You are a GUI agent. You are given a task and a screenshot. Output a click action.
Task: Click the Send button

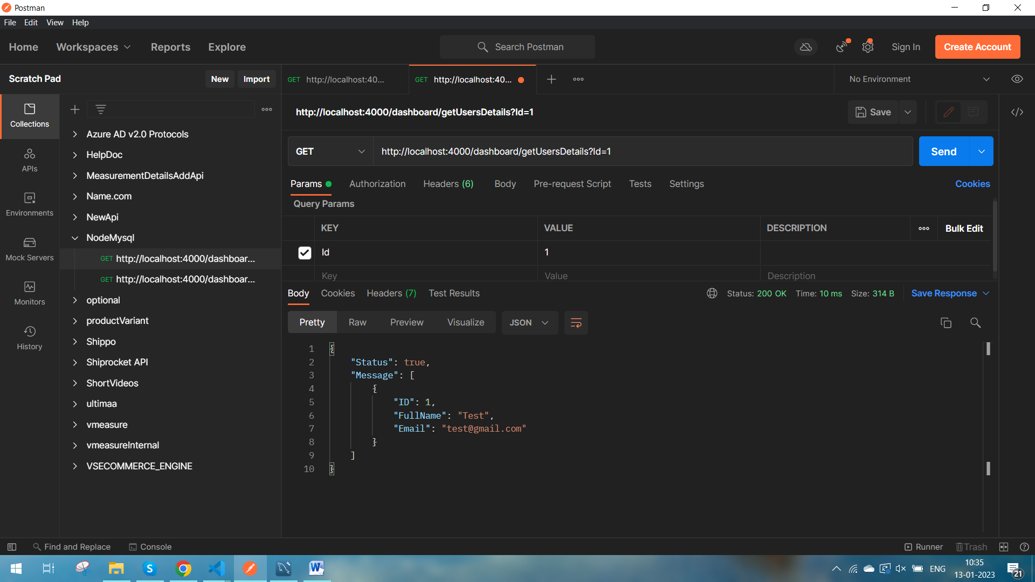point(944,151)
